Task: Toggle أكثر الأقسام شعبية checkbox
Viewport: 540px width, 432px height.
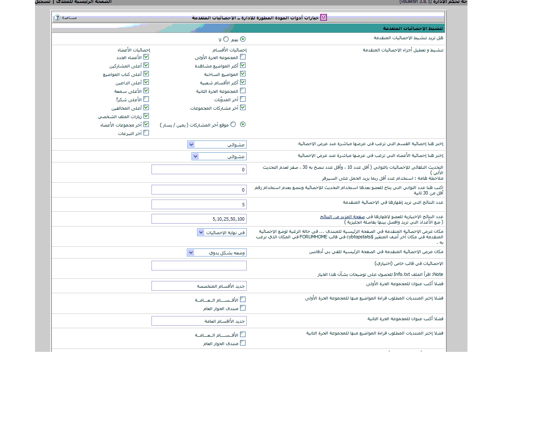Action: coord(243,82)
